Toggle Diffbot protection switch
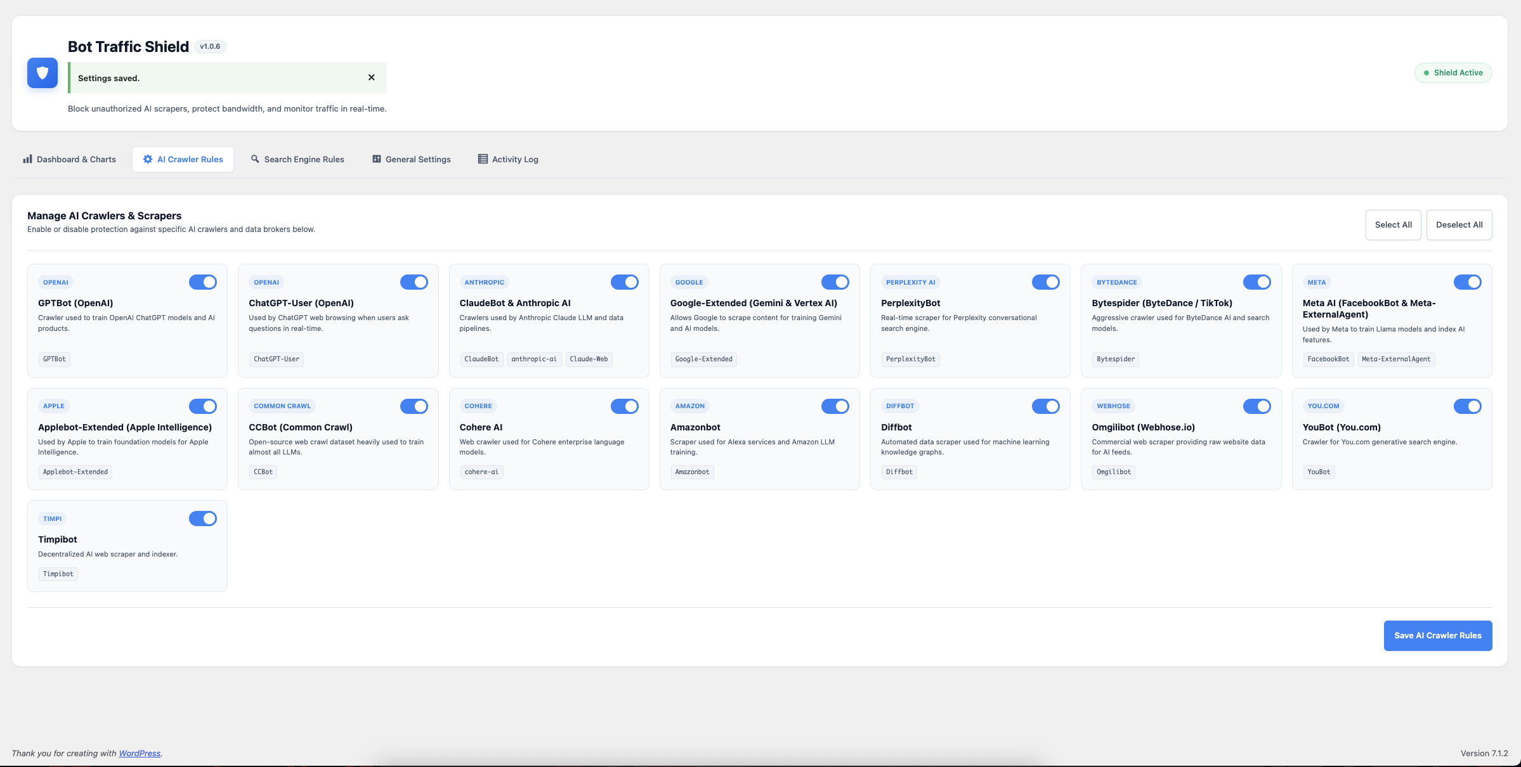 pos(1046,406)
